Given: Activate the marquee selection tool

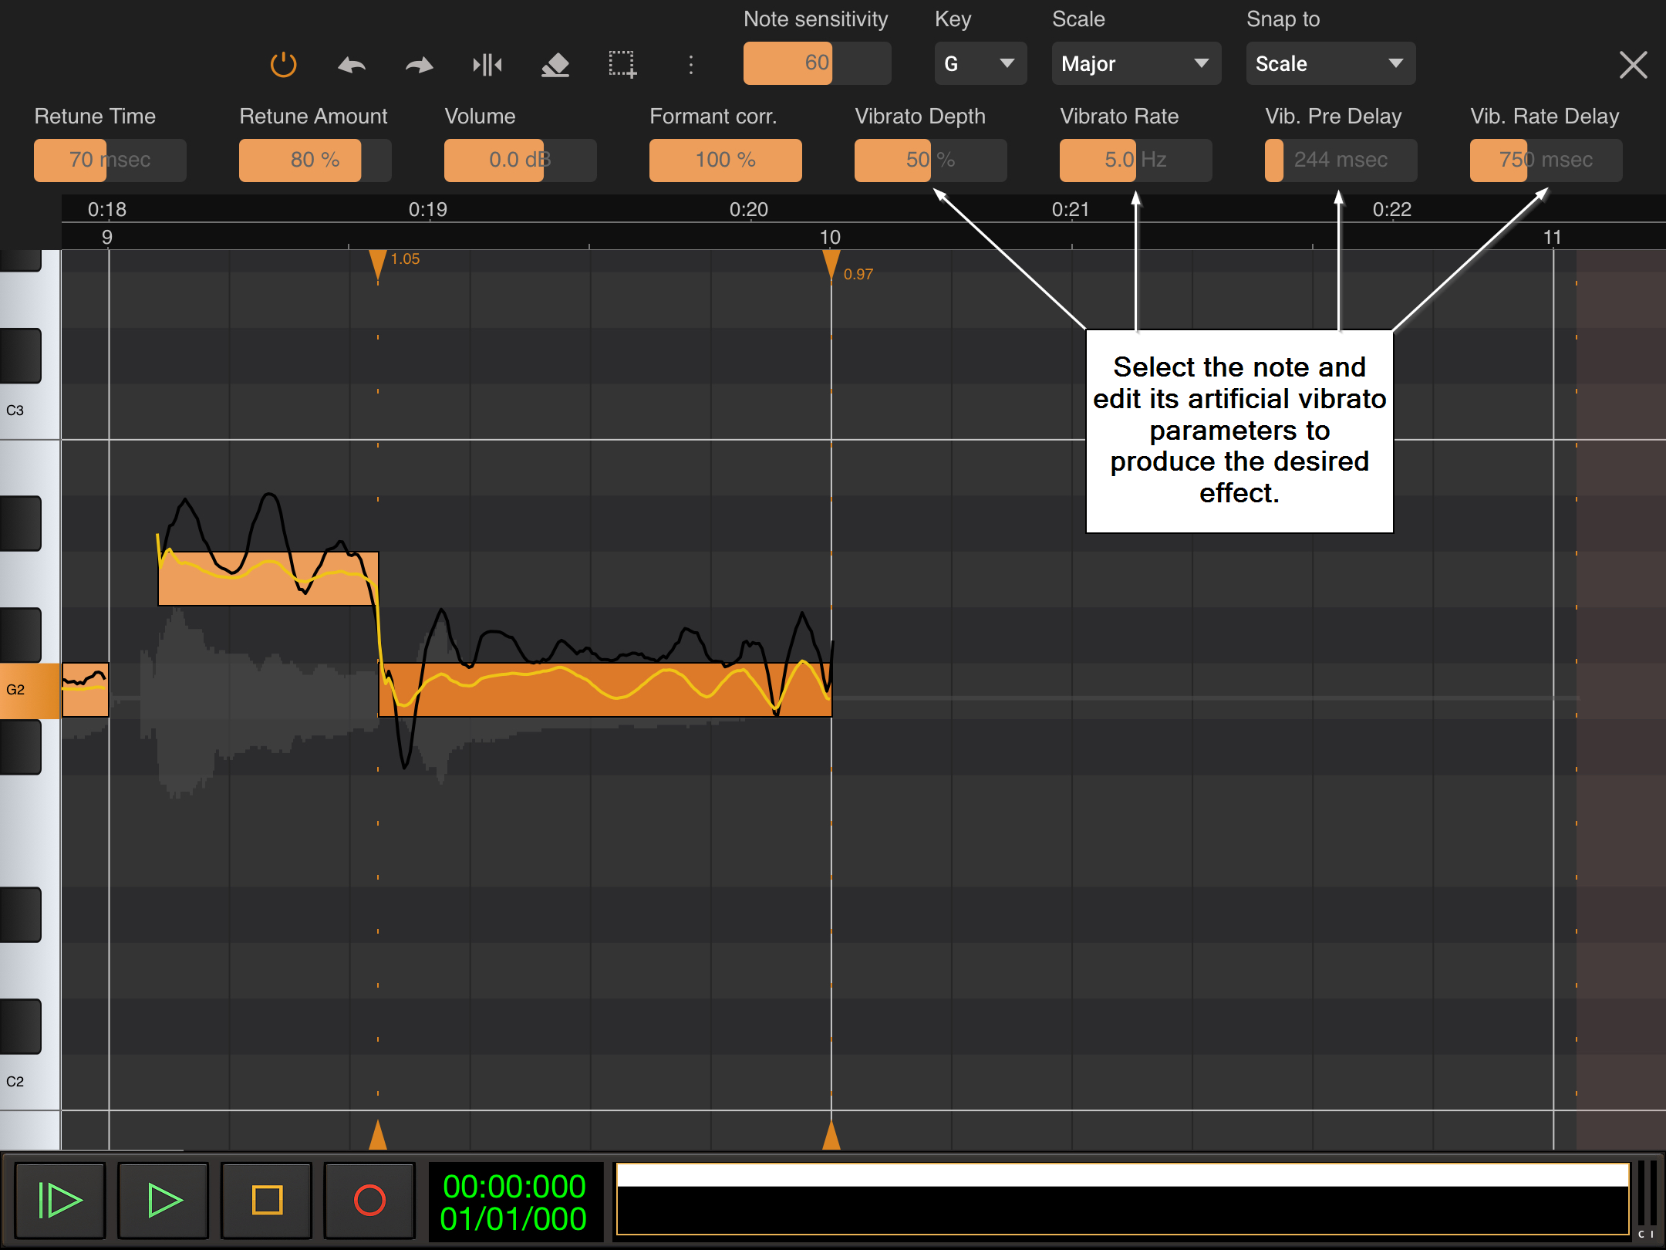Looking at the screenshot, I should coord(622,65).
